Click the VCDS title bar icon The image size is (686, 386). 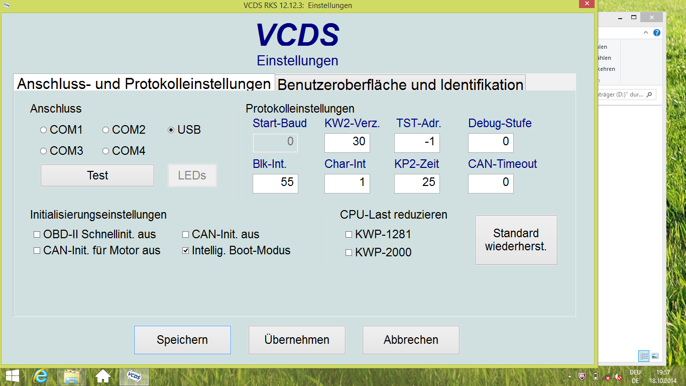point(7,6)
